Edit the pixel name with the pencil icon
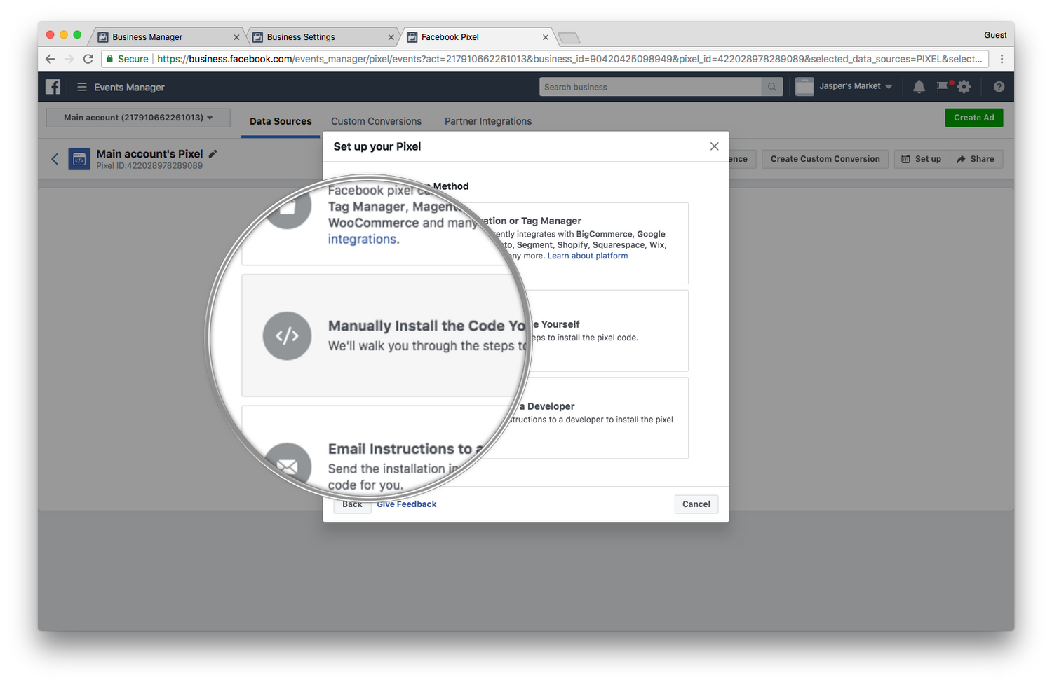This screenshot has width=1052, height=685. point(213,153)
